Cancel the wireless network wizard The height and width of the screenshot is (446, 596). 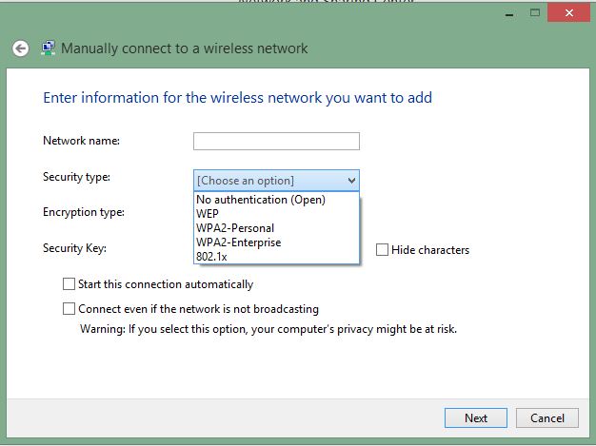(547, 417)
